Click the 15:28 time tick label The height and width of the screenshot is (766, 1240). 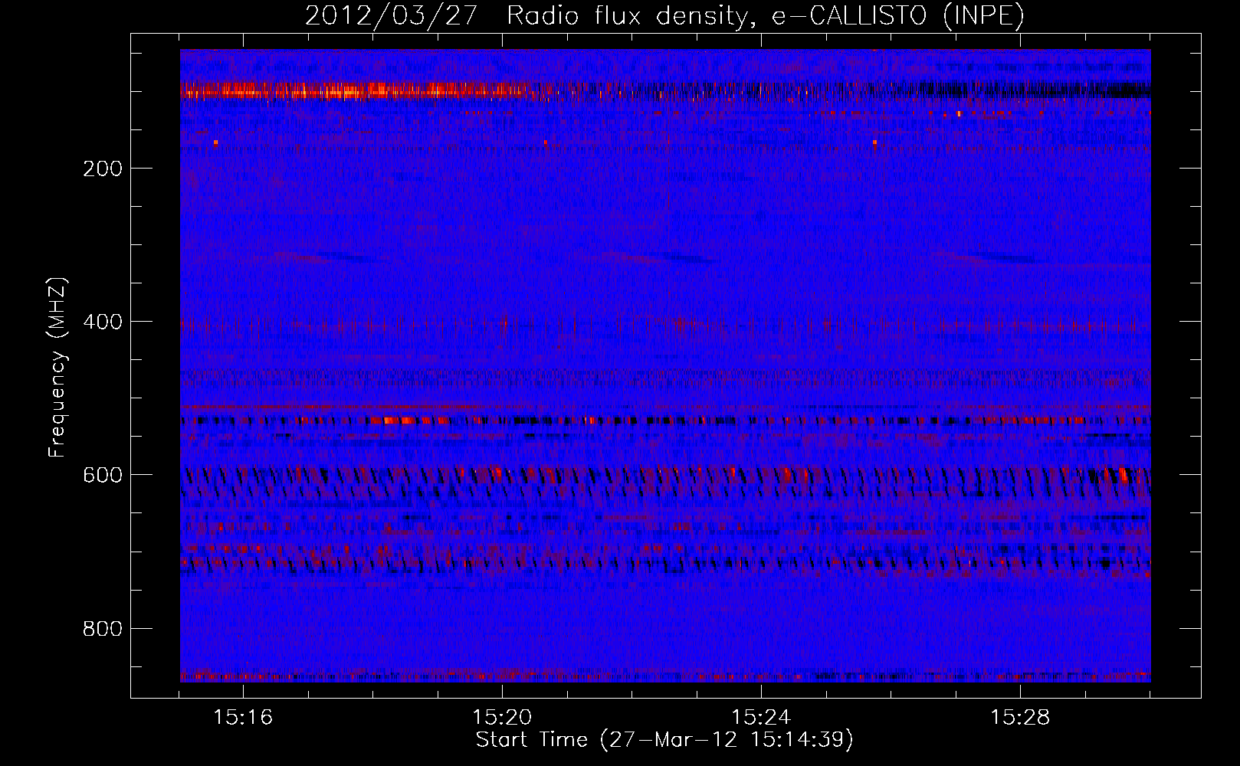1020,718
